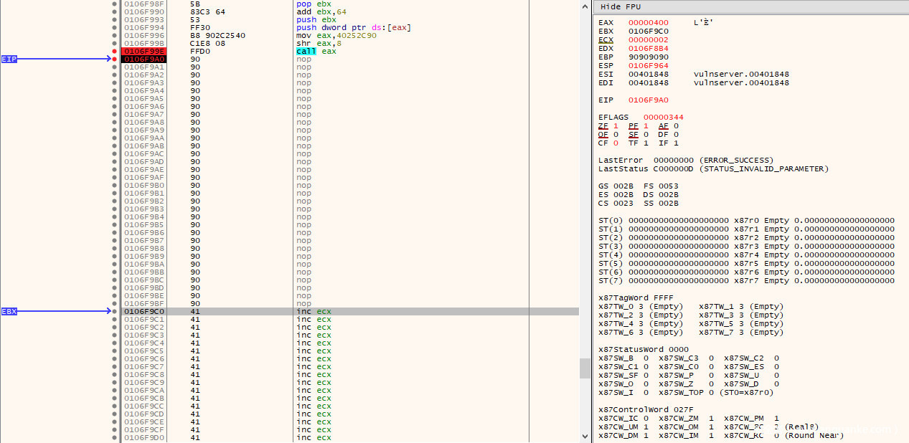
Task: Toggle the CF flag value
Action: 614,143
